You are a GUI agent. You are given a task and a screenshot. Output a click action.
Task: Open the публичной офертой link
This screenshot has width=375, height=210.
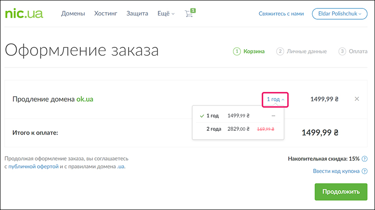[40, 166]
